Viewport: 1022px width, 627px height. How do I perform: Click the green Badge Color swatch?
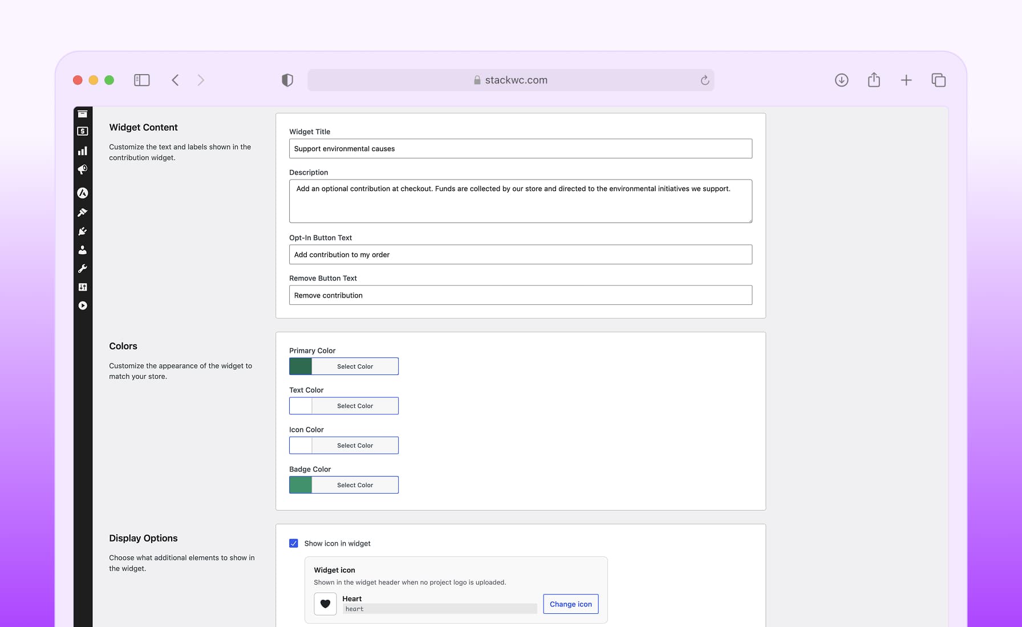click(301, 485)
